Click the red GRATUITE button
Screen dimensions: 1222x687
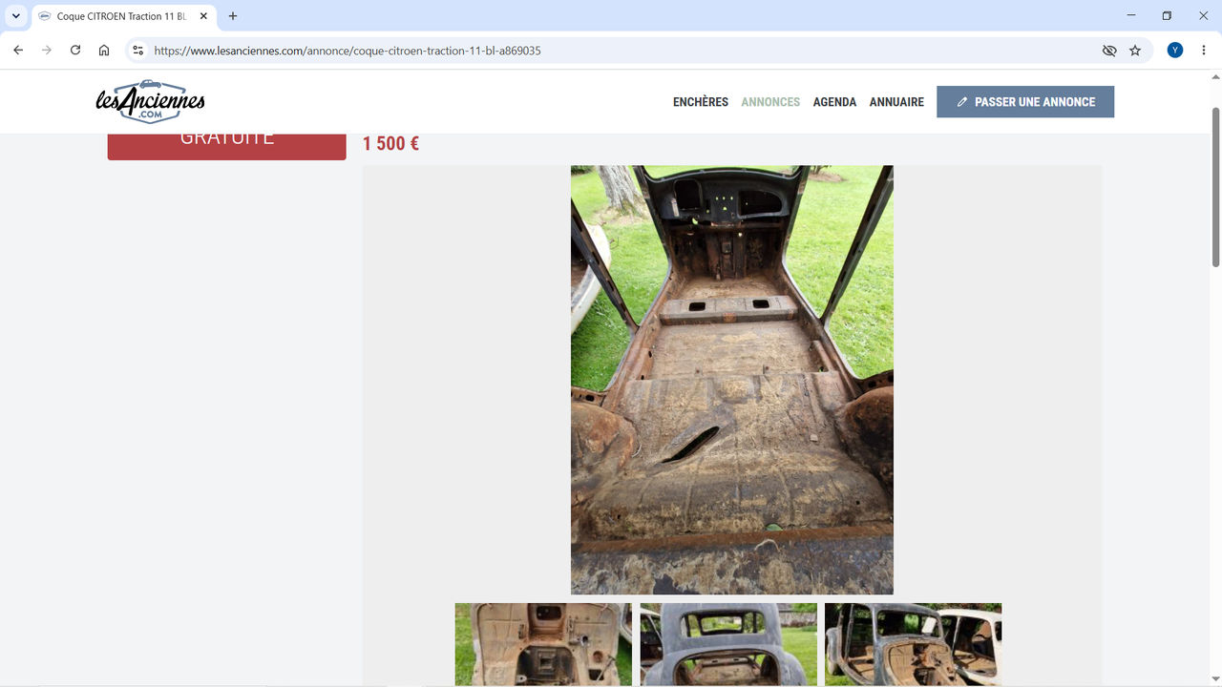click(x=226, y=146)
